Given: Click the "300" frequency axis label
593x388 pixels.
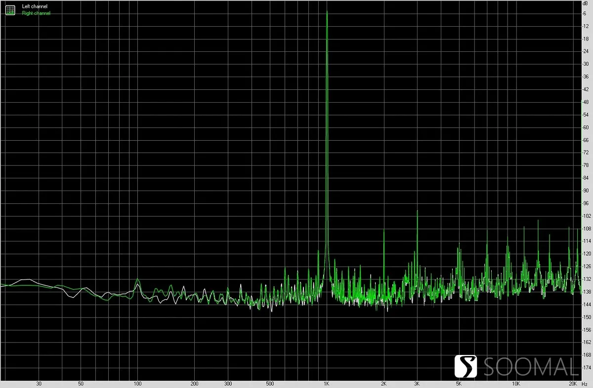Looking at the screenshot, I should pos(228,384).
